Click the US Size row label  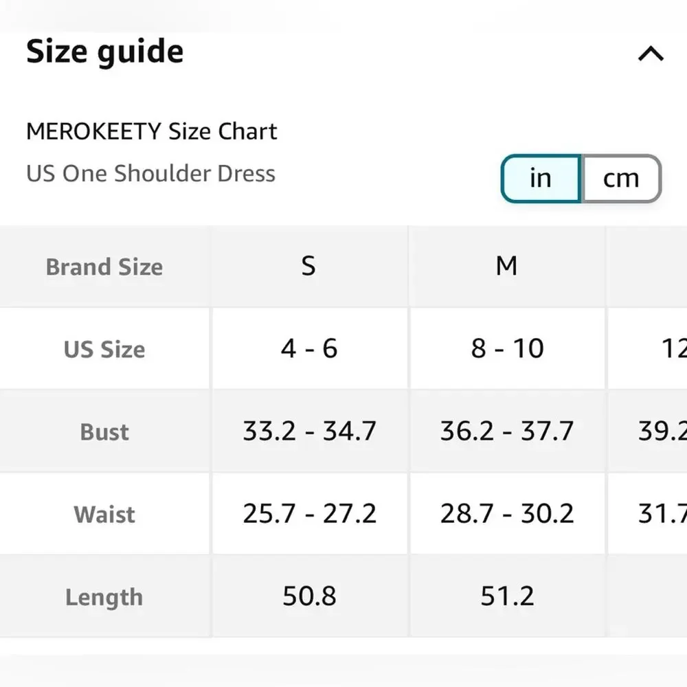point(104,349)
